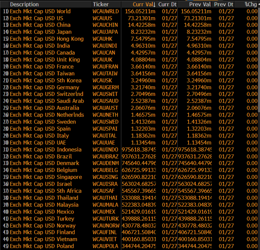Click Saudi Arab current value 2.52387m

click(x=142, y=101)
